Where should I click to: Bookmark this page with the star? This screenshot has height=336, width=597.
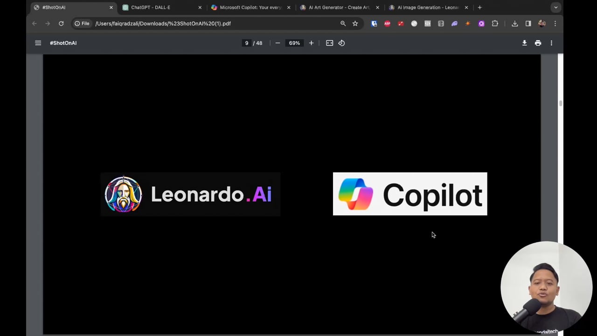pyautogui.click(x=355, y=23)
